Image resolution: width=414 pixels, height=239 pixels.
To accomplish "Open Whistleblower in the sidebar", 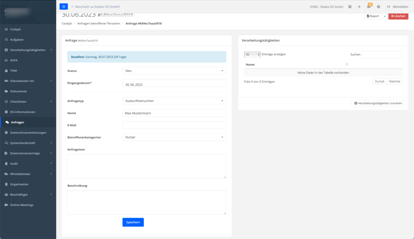I will [20, 174].
